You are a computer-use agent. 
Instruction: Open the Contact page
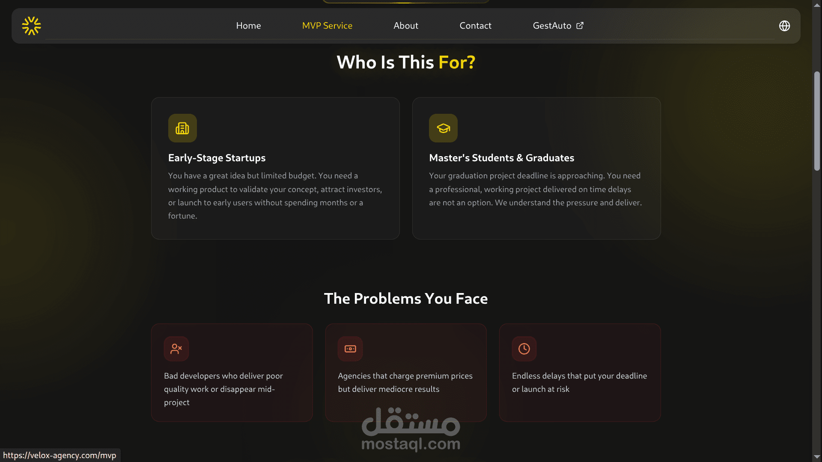tap(475, 26)
